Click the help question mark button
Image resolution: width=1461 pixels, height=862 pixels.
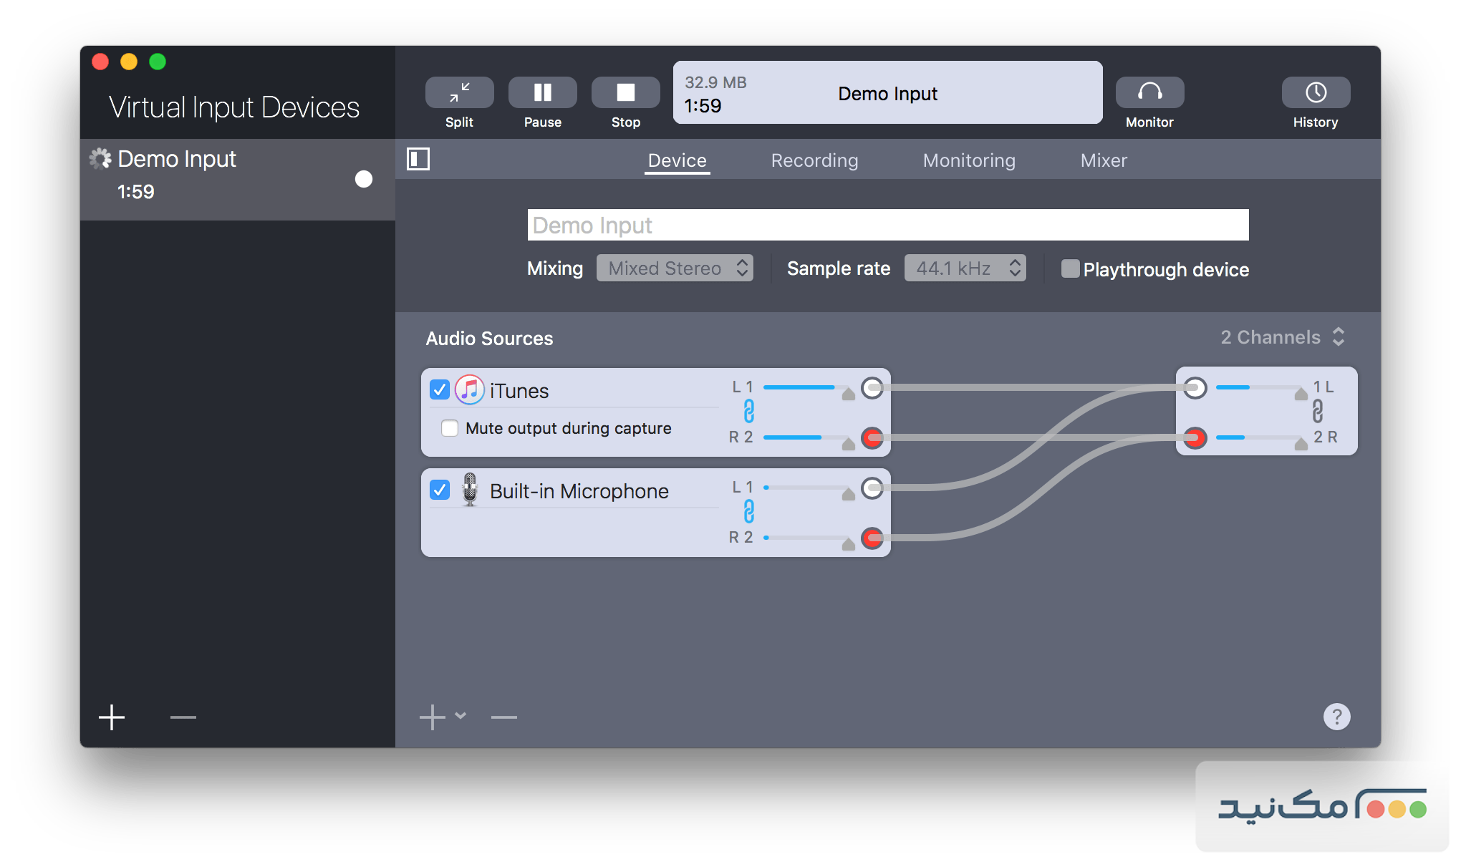(1336, 717)
